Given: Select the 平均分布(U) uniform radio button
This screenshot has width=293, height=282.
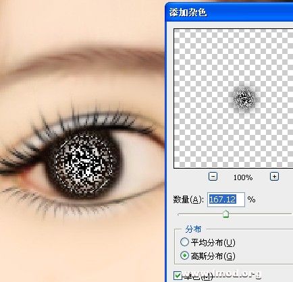Looking at the screenshot, I should [x=184, y=242].
